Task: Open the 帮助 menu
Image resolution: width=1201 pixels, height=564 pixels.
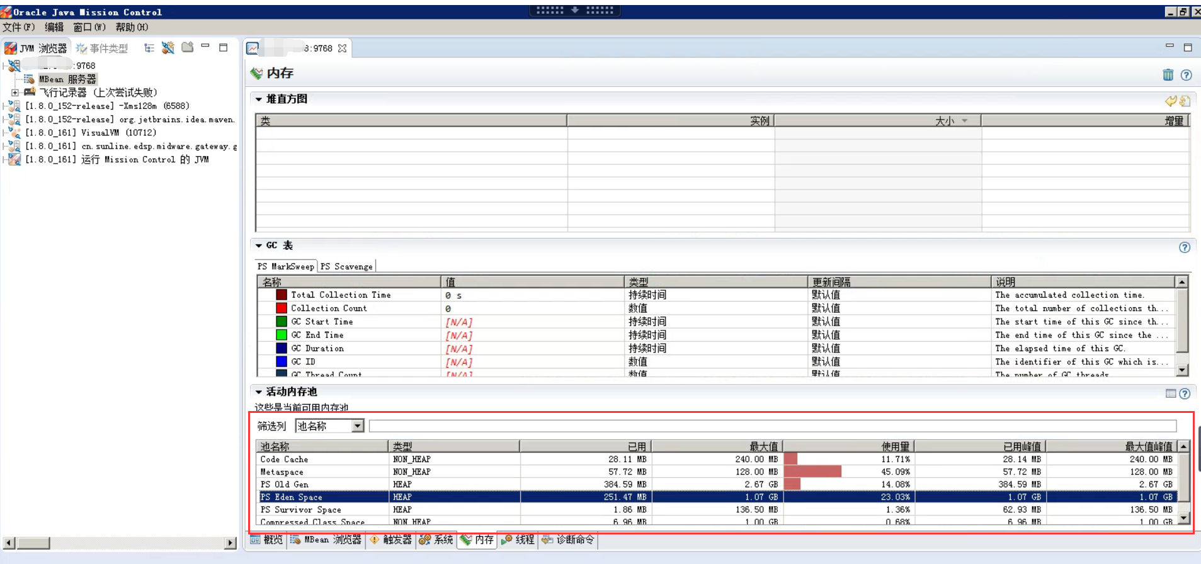Action: click(x=132, y=27)
